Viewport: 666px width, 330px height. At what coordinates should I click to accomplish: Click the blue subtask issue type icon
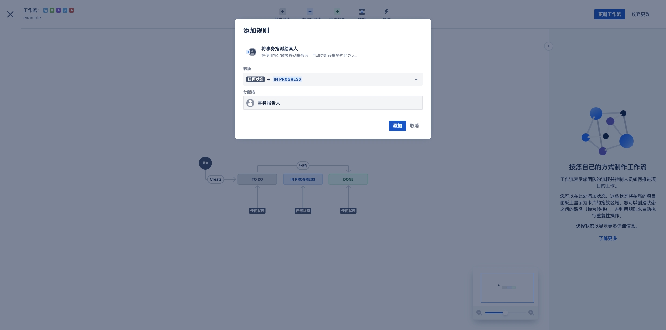pyautogui.click(x=46, y=10)
